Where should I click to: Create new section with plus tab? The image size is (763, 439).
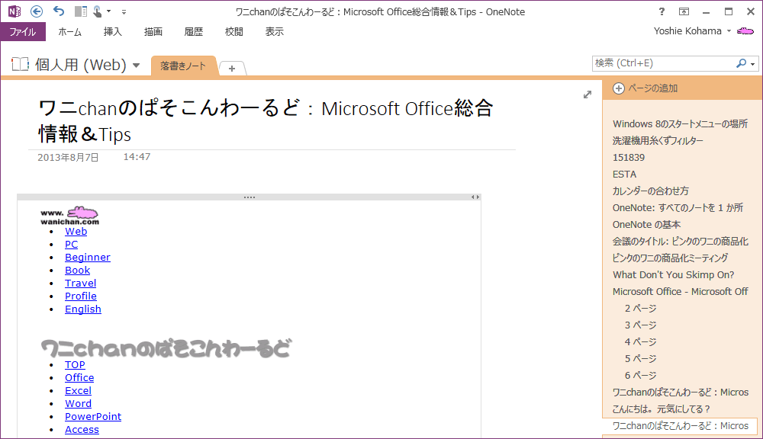(232, 69)
